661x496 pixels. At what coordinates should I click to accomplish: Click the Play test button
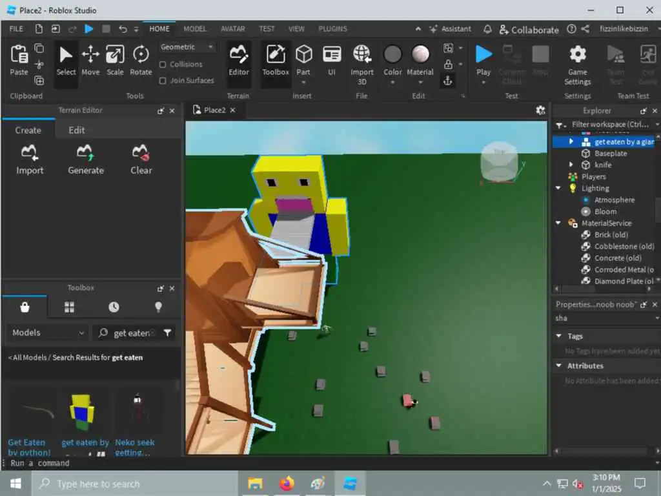click(483, 55)
